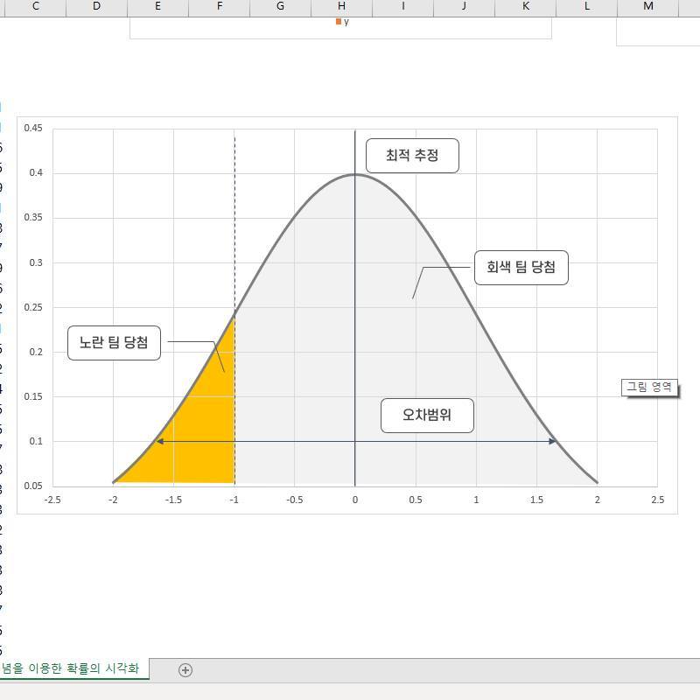The image size is (700, 700).
Task: Click vertical axis label 0.15
Action: (x=33, y=396)
